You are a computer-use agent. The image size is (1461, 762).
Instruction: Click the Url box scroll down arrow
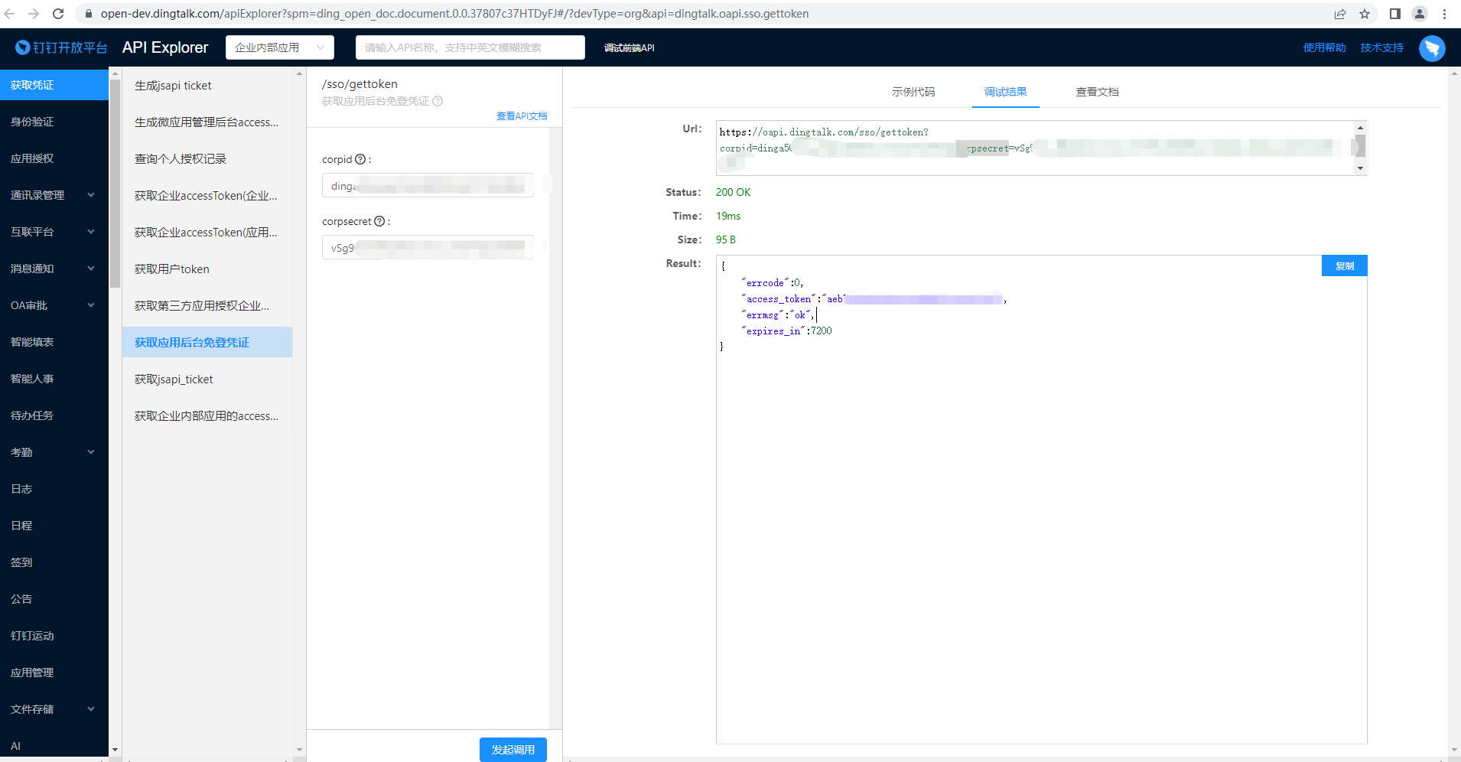1360,168
